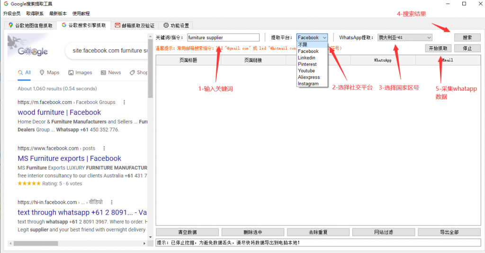The width and height of the screenshot is (485, 253).
Task: Switch to 谷歌搜索引擎抓取 tab
Action: click(83, 25)
